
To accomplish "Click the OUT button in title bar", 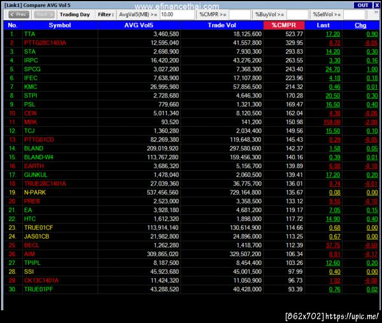I will point(363,5).
